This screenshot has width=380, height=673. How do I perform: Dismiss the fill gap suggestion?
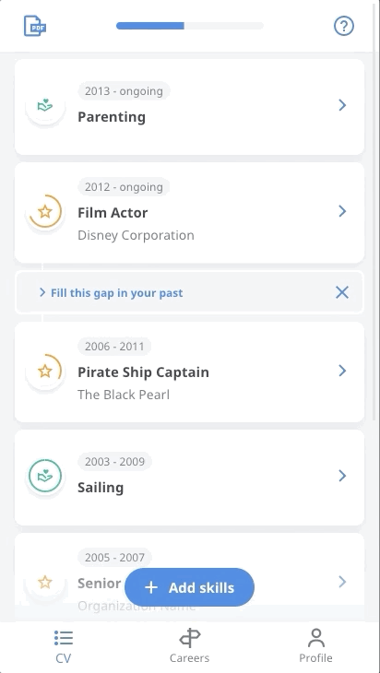point(342,292)
